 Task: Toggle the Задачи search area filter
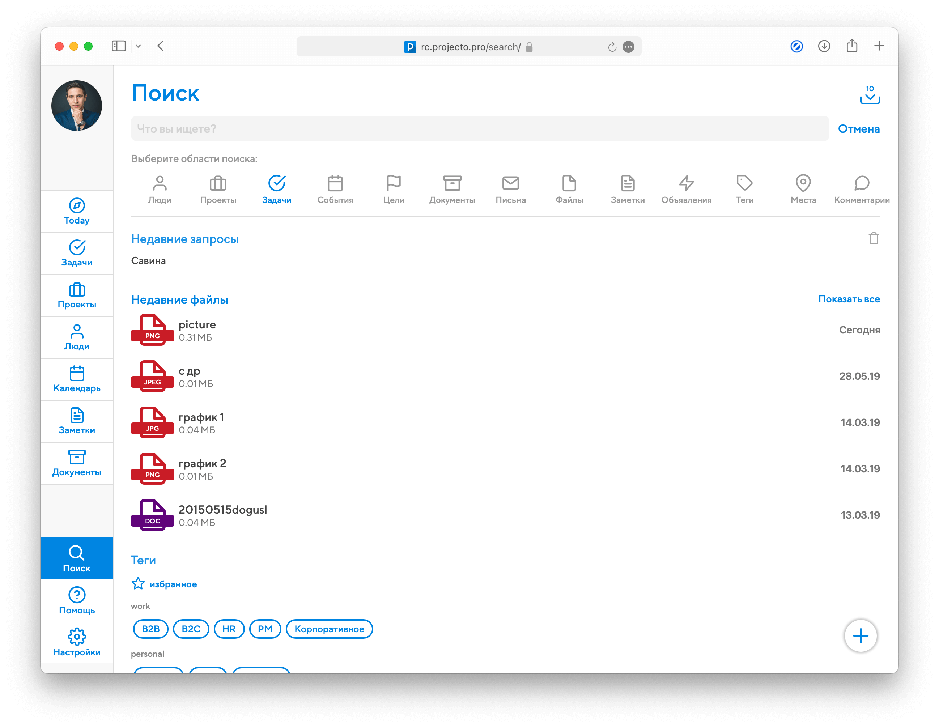pyautogui.click(x=276, y=189)
